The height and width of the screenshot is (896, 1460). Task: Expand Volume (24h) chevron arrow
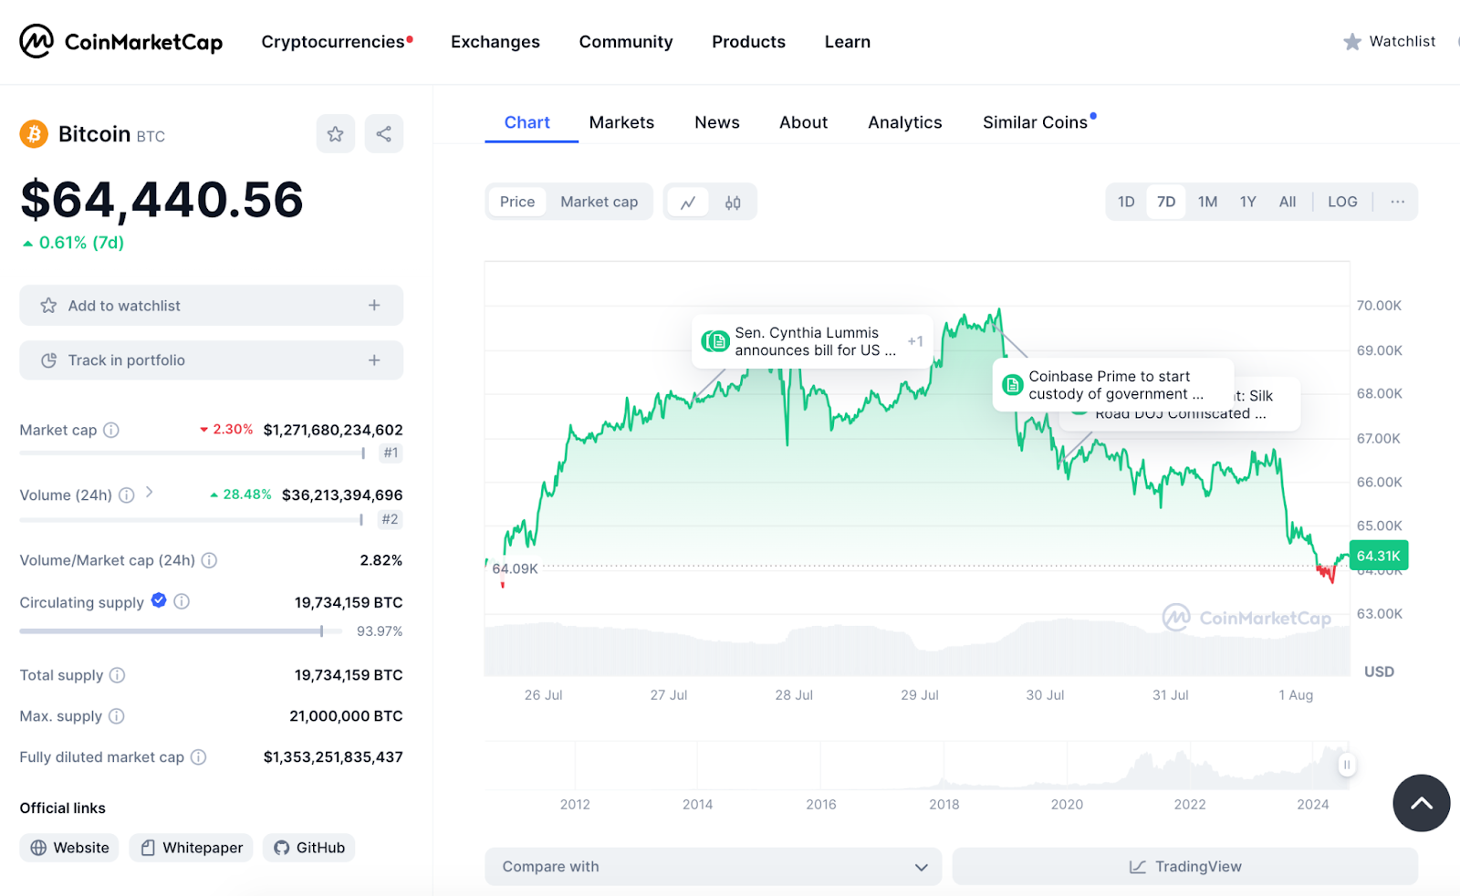150,493
